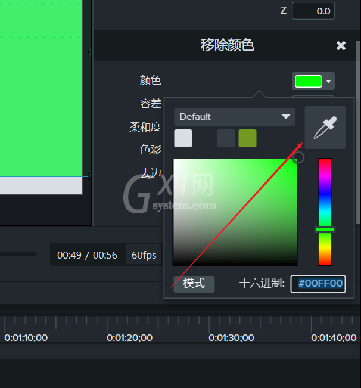The height and width of the screenshot is (388, 361).
Task: Pick the dark gray palette swatch
Action: point(226,138)
